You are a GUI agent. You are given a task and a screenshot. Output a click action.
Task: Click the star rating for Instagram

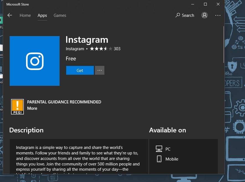101,49
